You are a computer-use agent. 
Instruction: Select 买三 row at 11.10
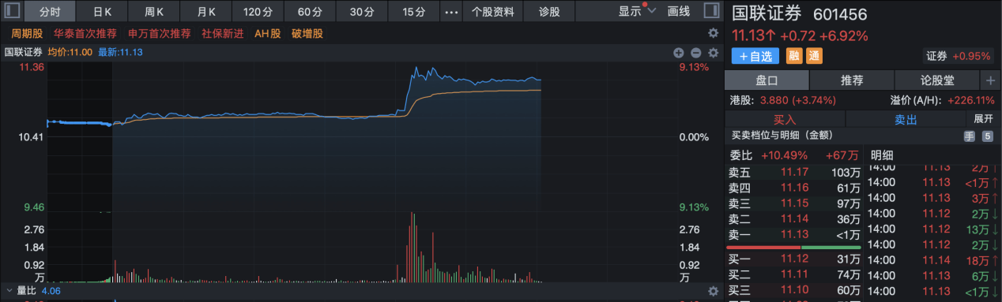pos(795,290)
